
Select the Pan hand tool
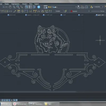pos(10,7)
